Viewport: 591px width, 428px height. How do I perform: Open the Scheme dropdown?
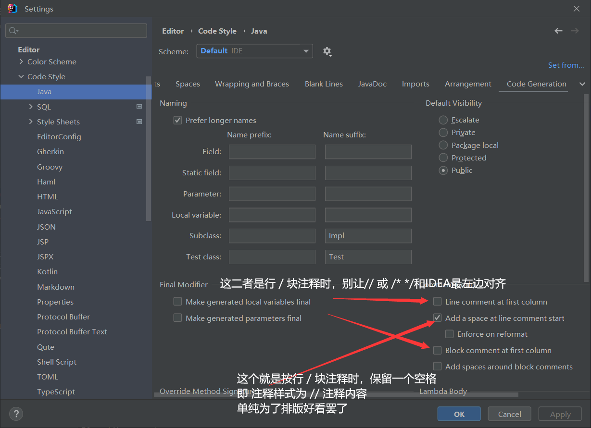pos(255,51)
